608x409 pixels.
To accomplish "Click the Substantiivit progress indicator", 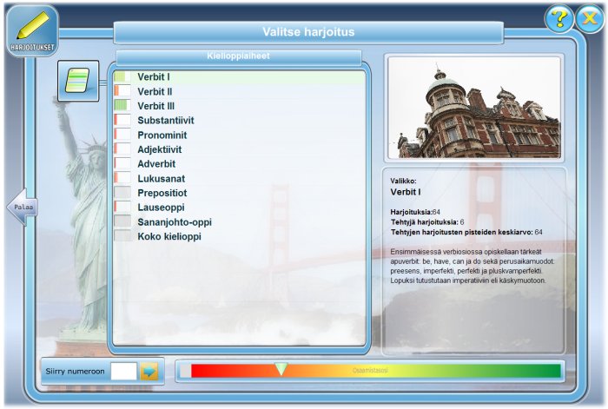I will (122, 120).
